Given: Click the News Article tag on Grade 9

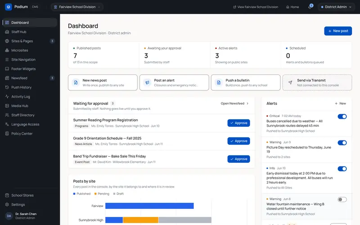Looking at the screenshot, I should tap(83, 144).
